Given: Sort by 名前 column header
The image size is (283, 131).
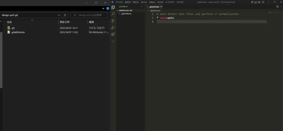Looking at the screenshot, I should tap(9, 22).
